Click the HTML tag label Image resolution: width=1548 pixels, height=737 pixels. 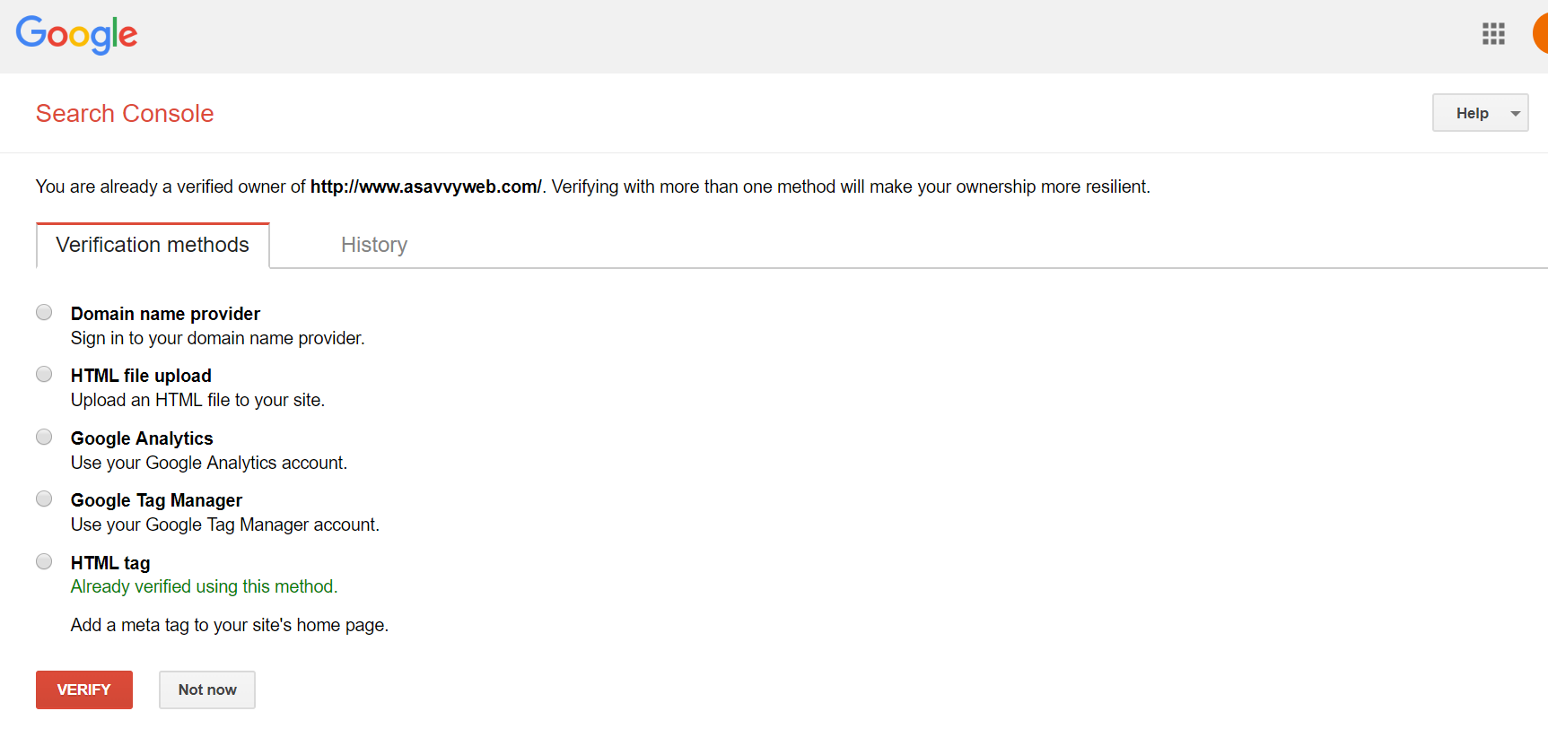click(110, 563)
